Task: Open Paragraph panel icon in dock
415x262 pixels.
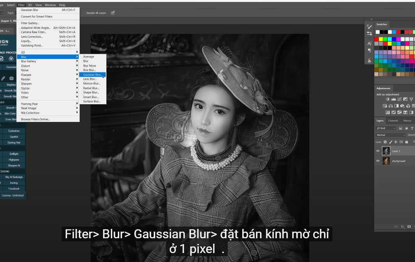Action: pos(369,50)
